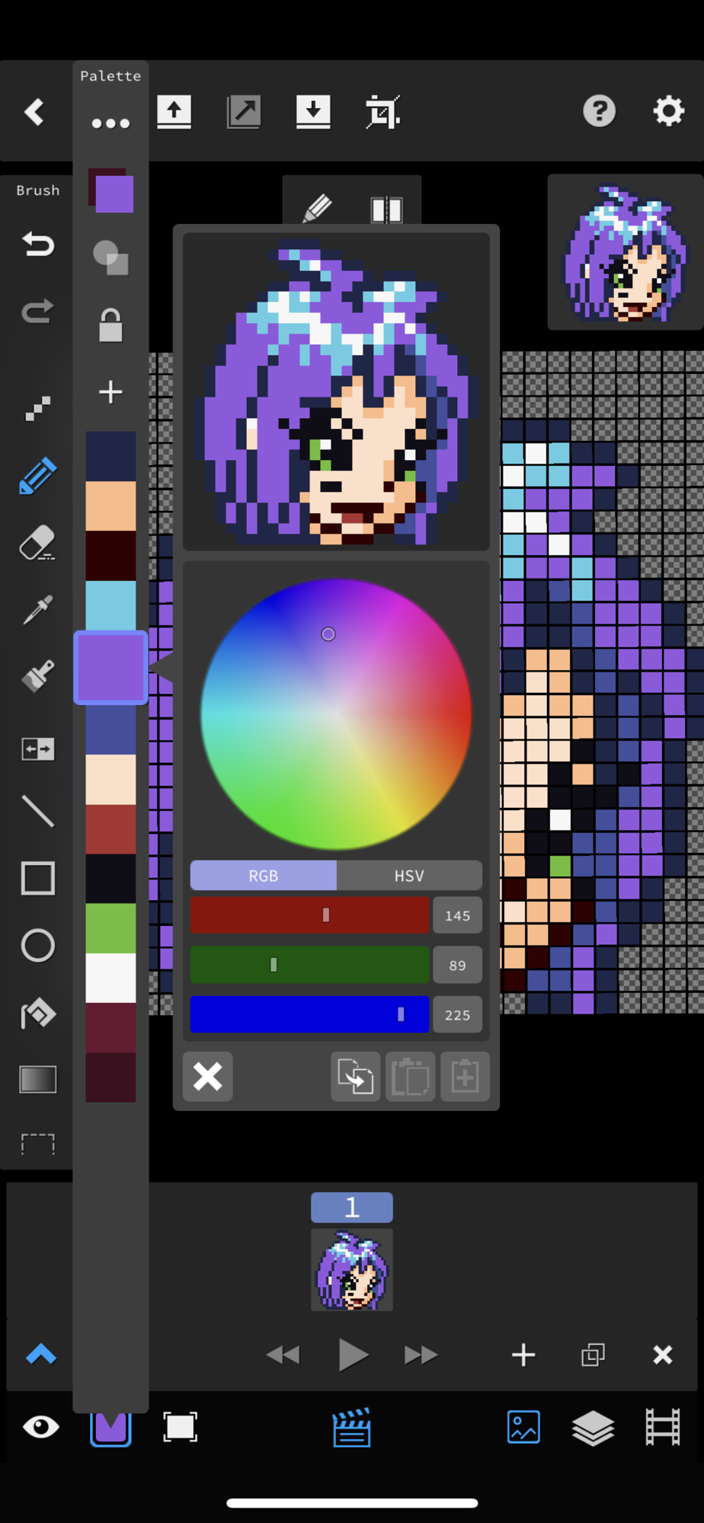The width and height of the screenshot is (704, 1523).
Task: Pick the light blue palette swatch
Action: (110, 605)
